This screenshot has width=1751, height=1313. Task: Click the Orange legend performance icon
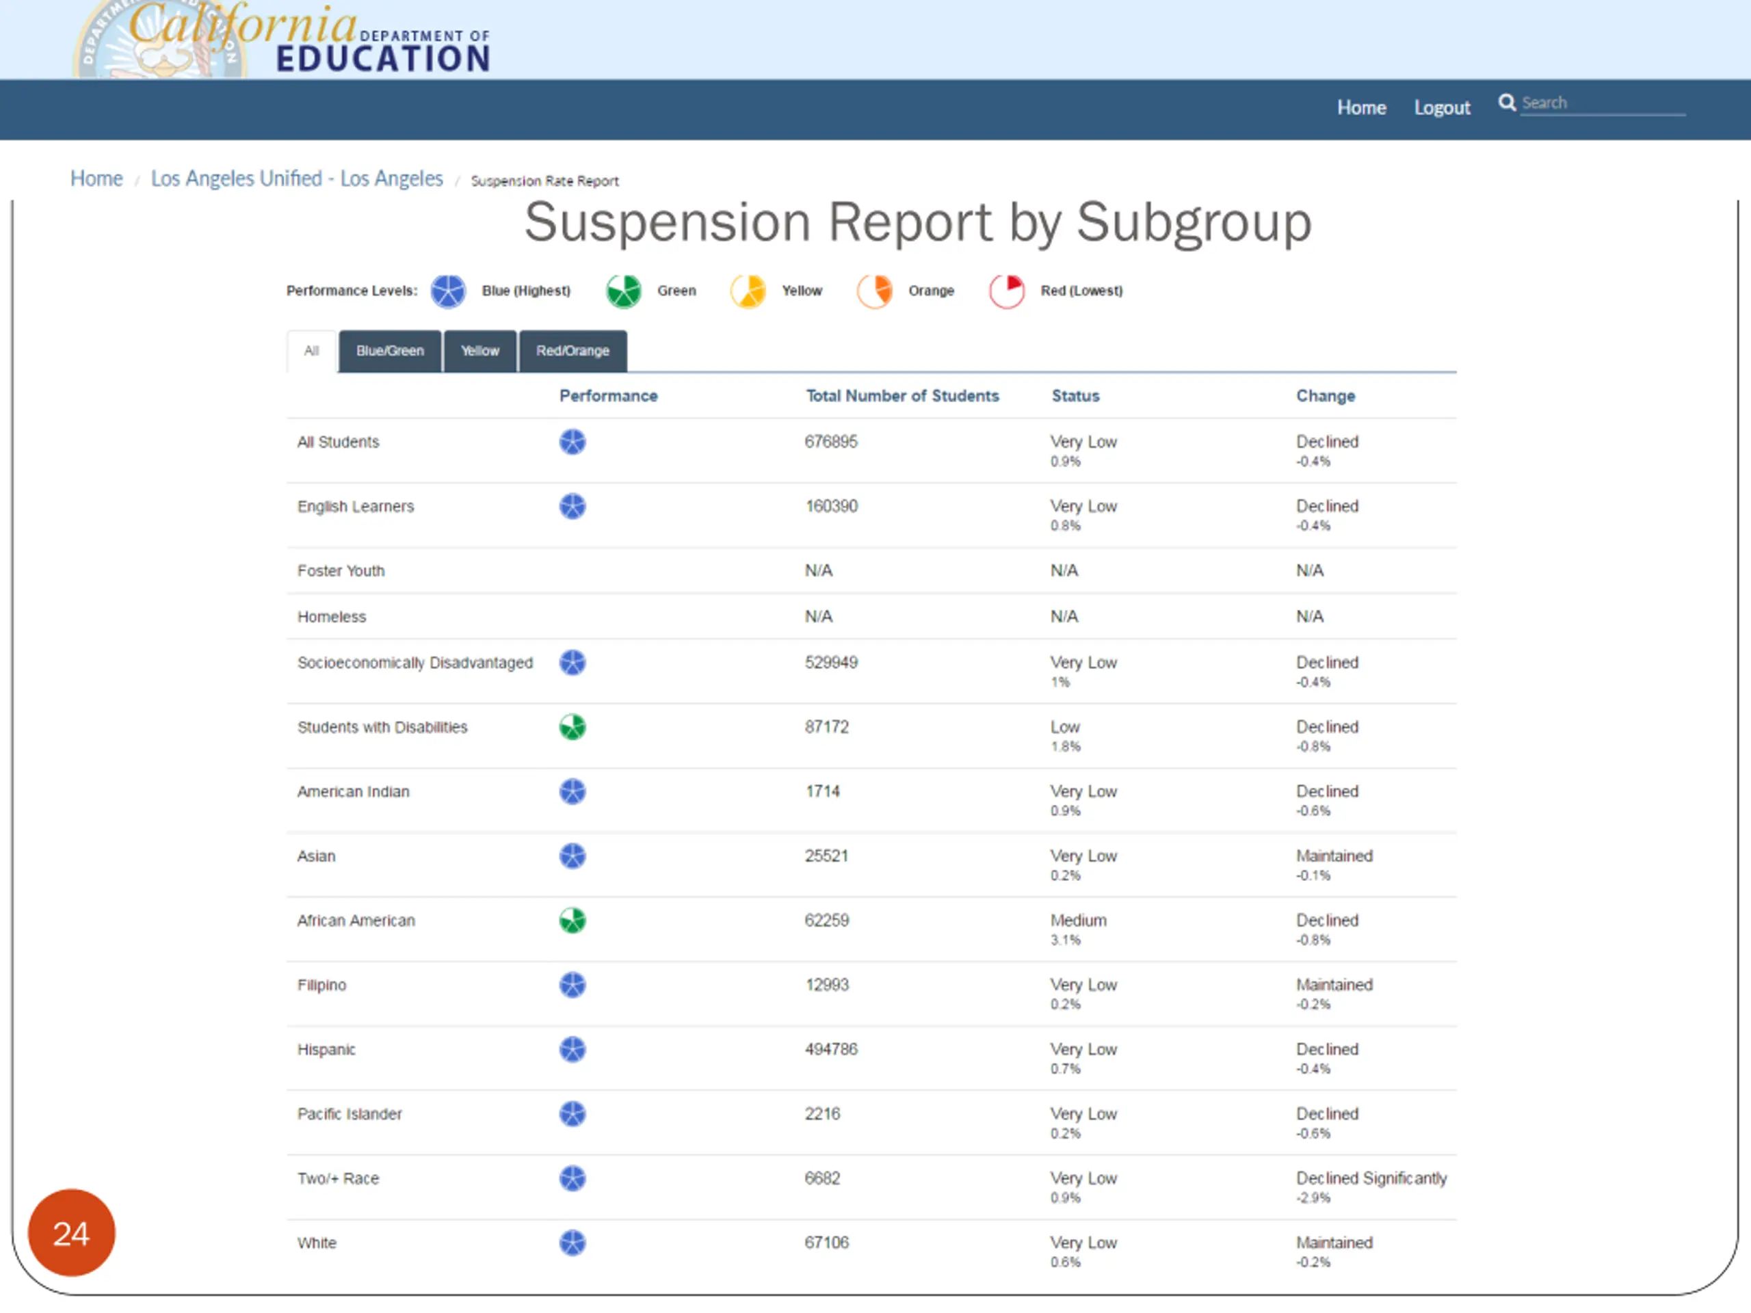coord(875,291)
